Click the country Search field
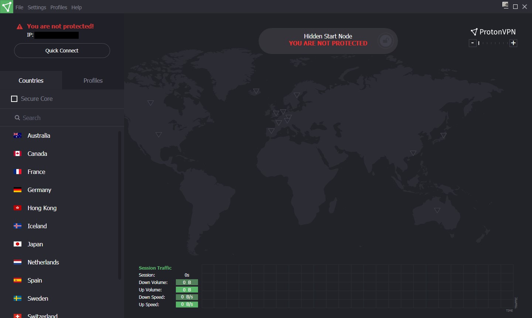The height and width of the screenshot is (318, 532). pyautogui.click(x=62, y=118)
